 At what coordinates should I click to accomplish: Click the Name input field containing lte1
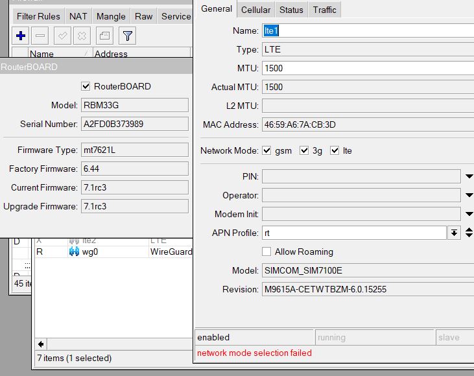coord(368,31)
